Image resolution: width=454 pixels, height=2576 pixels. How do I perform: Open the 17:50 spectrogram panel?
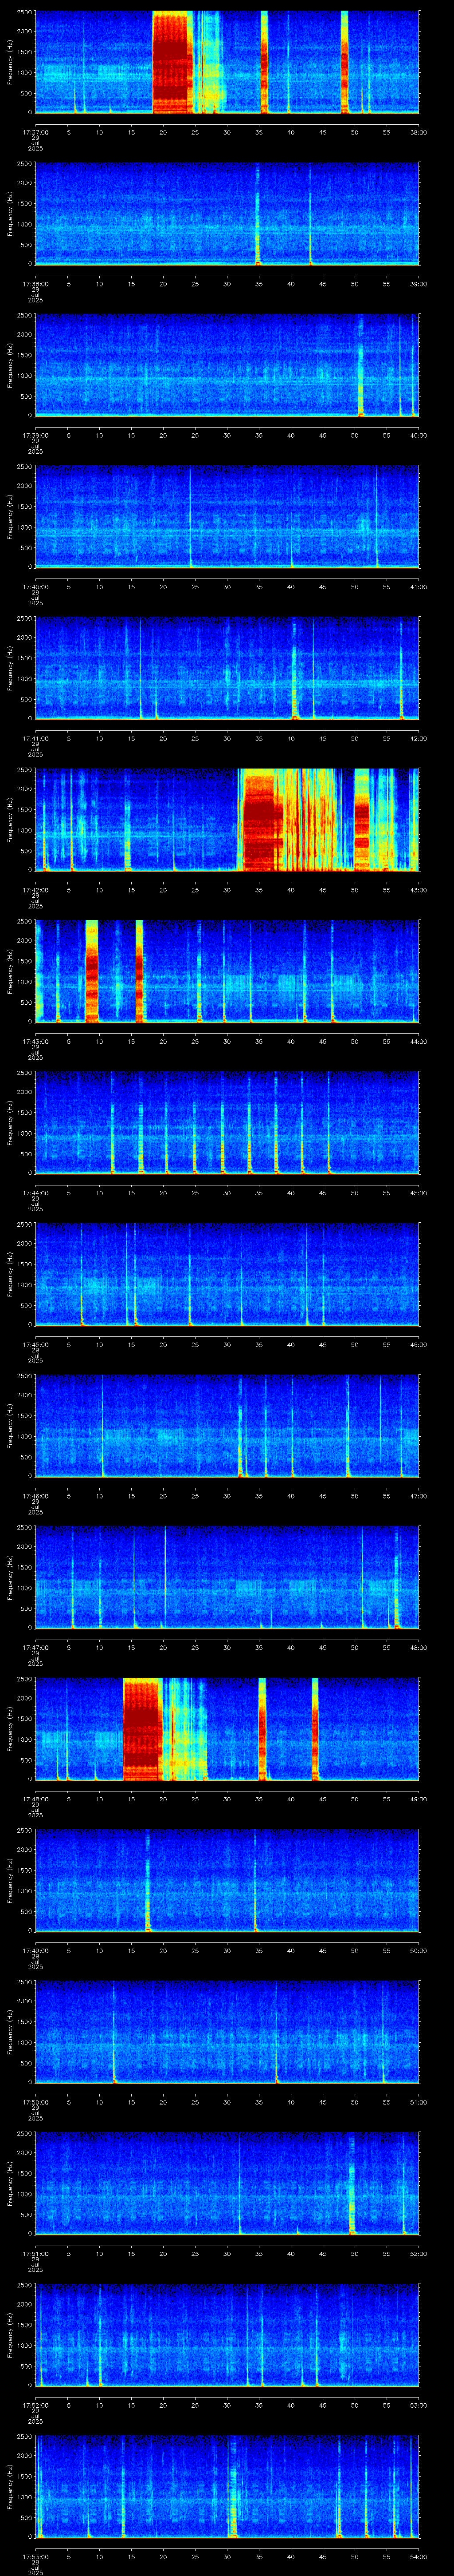tap(227, 2032)
